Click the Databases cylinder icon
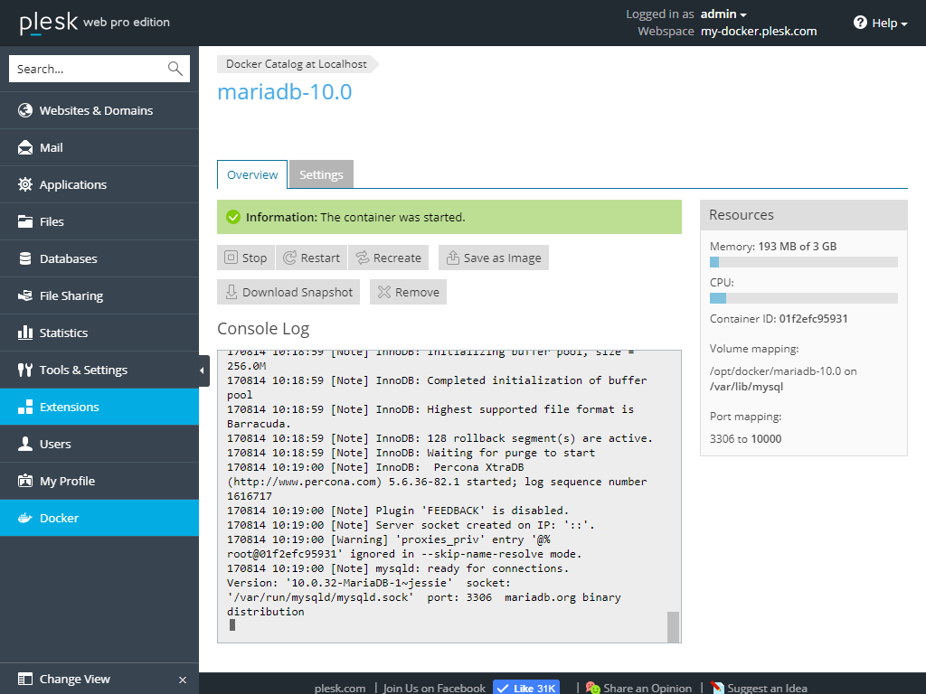This screenshot has height=694, width=926. 24,258
